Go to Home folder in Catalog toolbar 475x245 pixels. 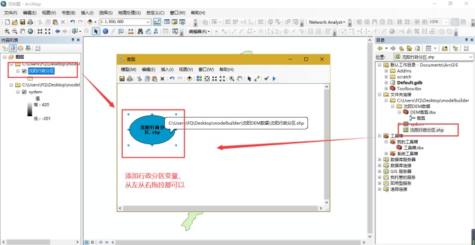point(409,48)
